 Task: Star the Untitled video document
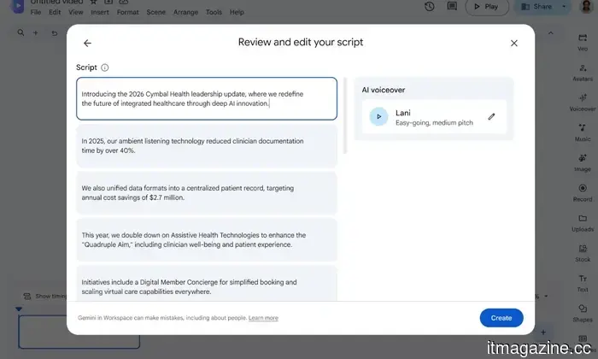point(93,2)
